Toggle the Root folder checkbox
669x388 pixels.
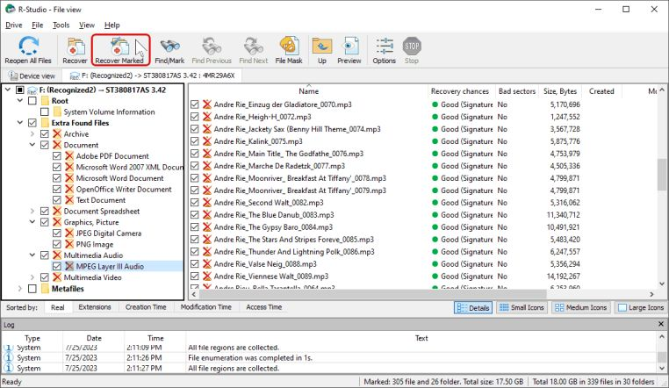32,101
